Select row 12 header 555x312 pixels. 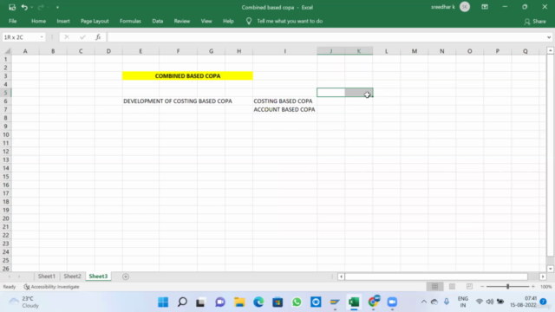click(x=6, y=152)
